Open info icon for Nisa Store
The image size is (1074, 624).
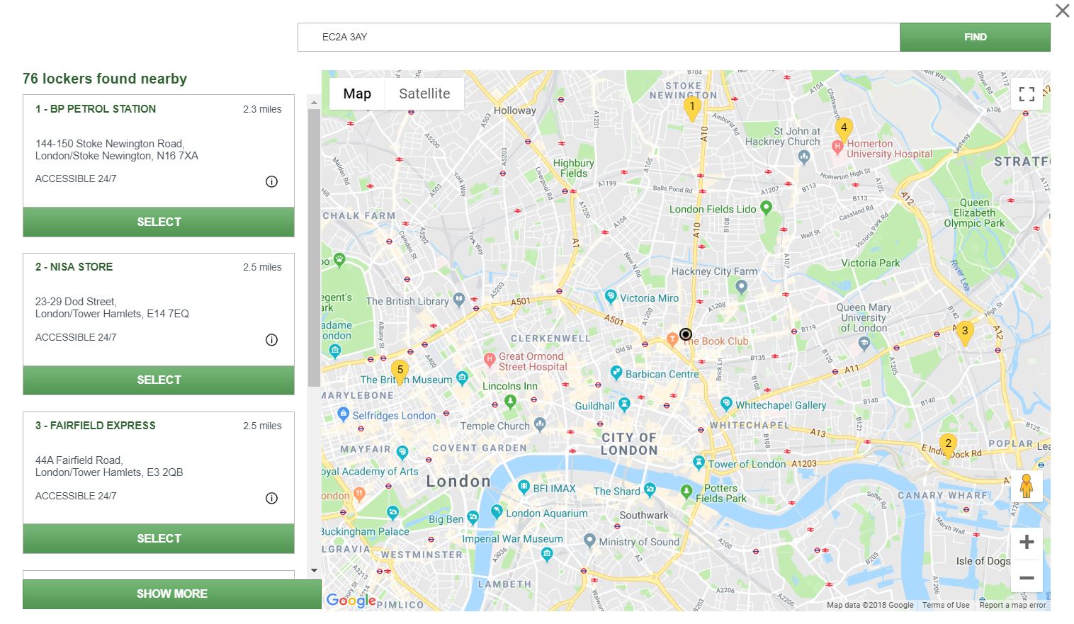point(271,340)
